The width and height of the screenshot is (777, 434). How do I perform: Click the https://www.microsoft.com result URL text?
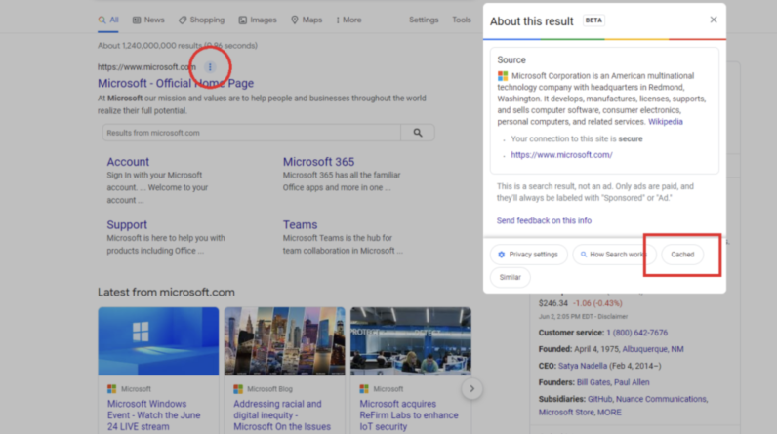point(146,67)
